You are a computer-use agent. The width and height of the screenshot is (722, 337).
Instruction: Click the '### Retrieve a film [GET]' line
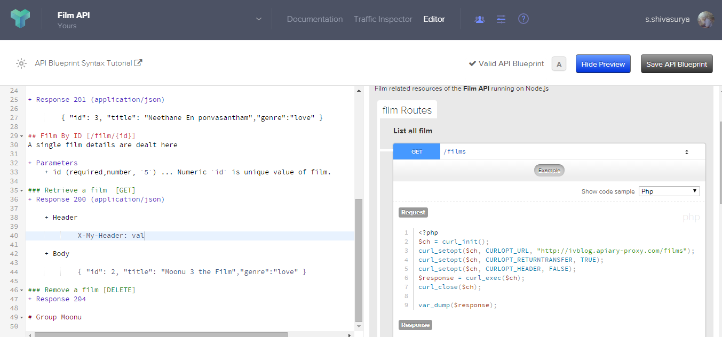click(82, 190)
